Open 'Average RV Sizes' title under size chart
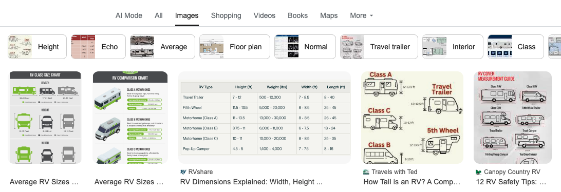This screenshot has width=561, height=192. click(x=44, y=182)
